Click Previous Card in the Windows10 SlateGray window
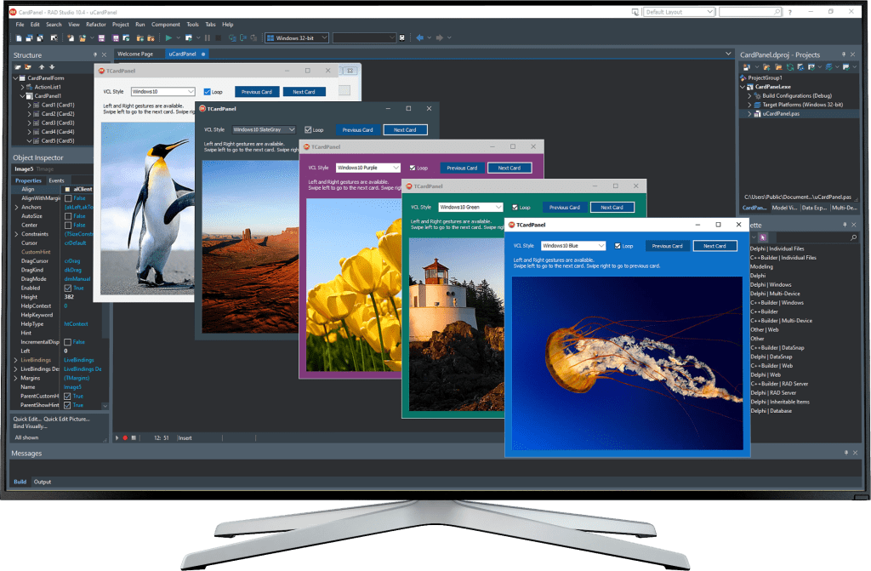The width and height of the screenshot is (871, 571). pyautogui.click(x=357, y=129)
